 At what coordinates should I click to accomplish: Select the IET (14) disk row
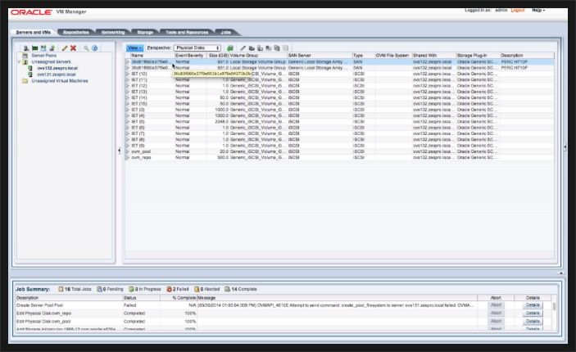tap(339, 97)
